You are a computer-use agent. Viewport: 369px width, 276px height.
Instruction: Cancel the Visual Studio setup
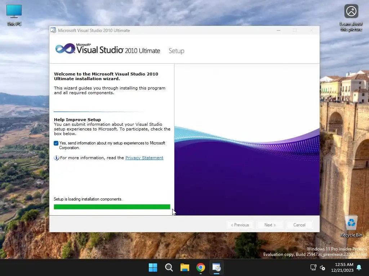(299, 225)
